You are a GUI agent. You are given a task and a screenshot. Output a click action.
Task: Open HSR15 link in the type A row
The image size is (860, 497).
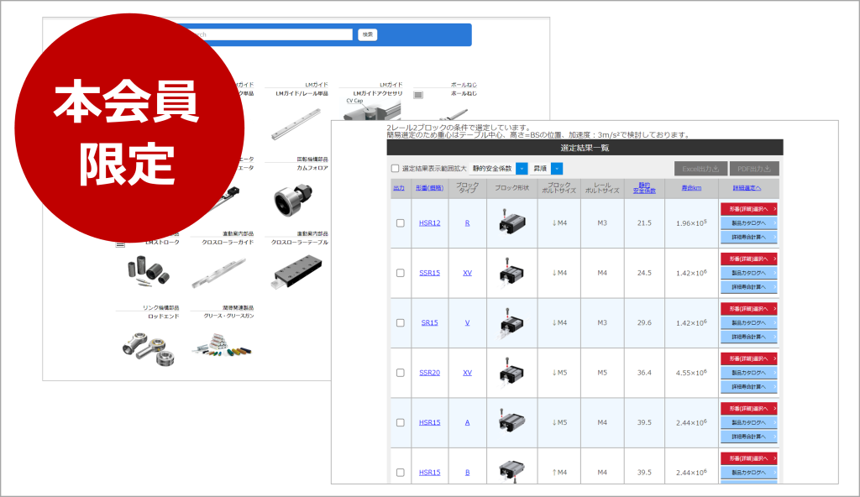click(429, 423)
